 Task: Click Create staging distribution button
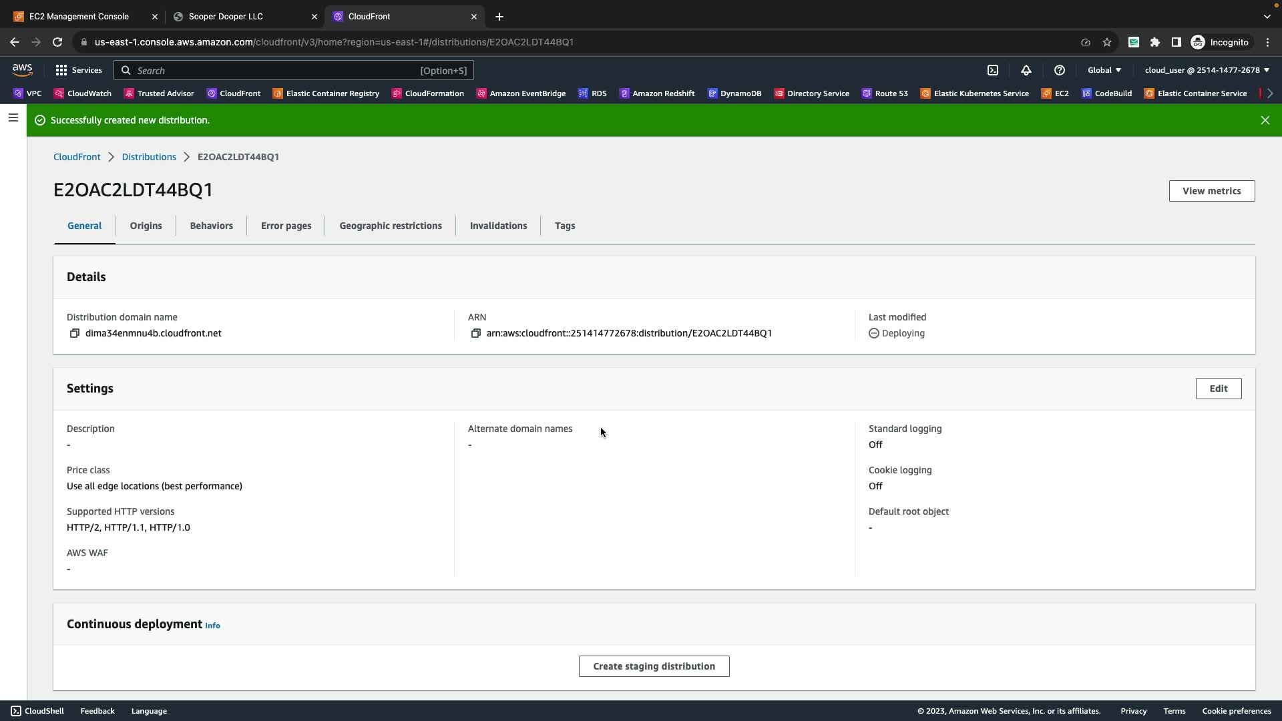(x=654, y=666)
